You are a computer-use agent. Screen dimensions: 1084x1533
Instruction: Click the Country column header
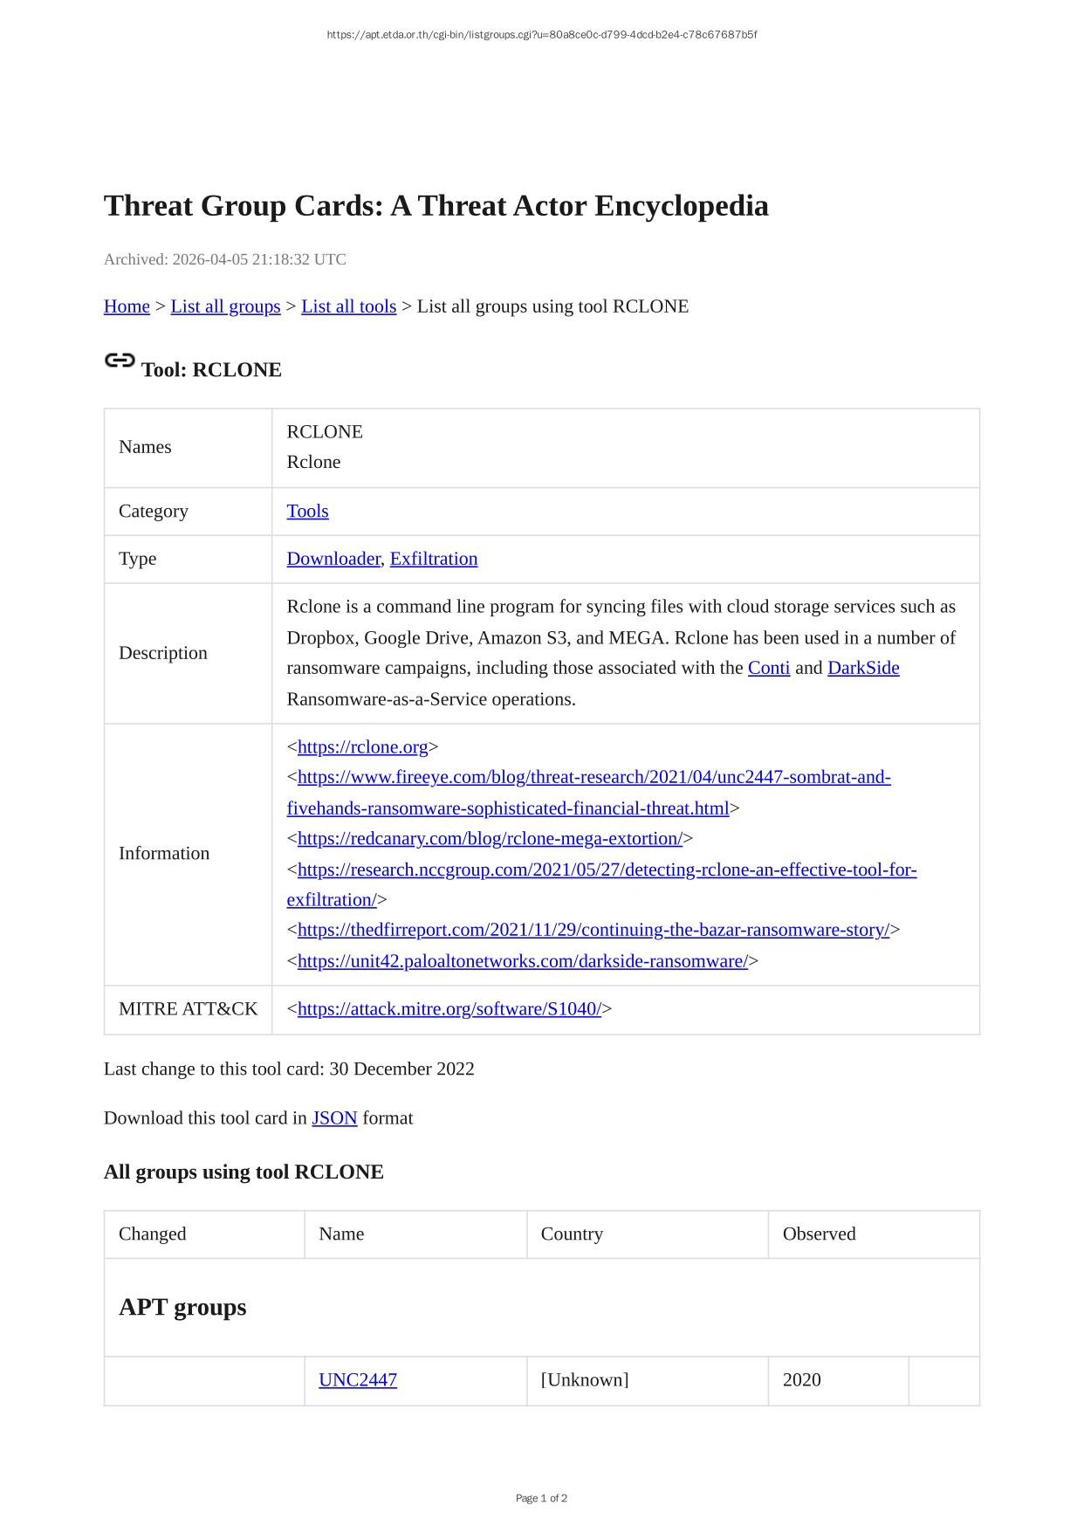click(572, 1234)
